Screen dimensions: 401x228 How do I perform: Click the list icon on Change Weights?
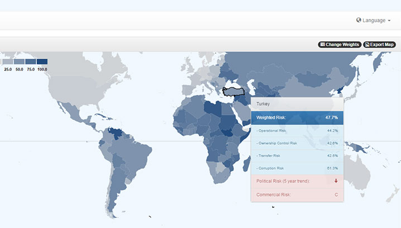(323, 44)
